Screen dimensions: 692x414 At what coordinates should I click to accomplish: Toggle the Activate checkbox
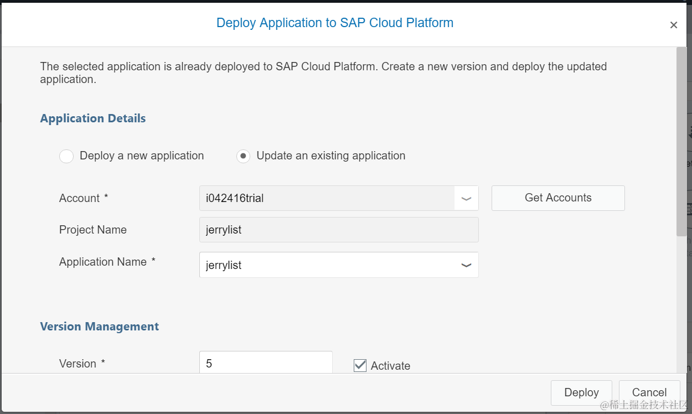[x=360, y=365]
